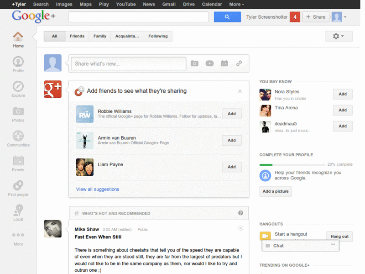Expand the More menu in top bar
Viewport: 365px width, 274px height.
[236, 4]
